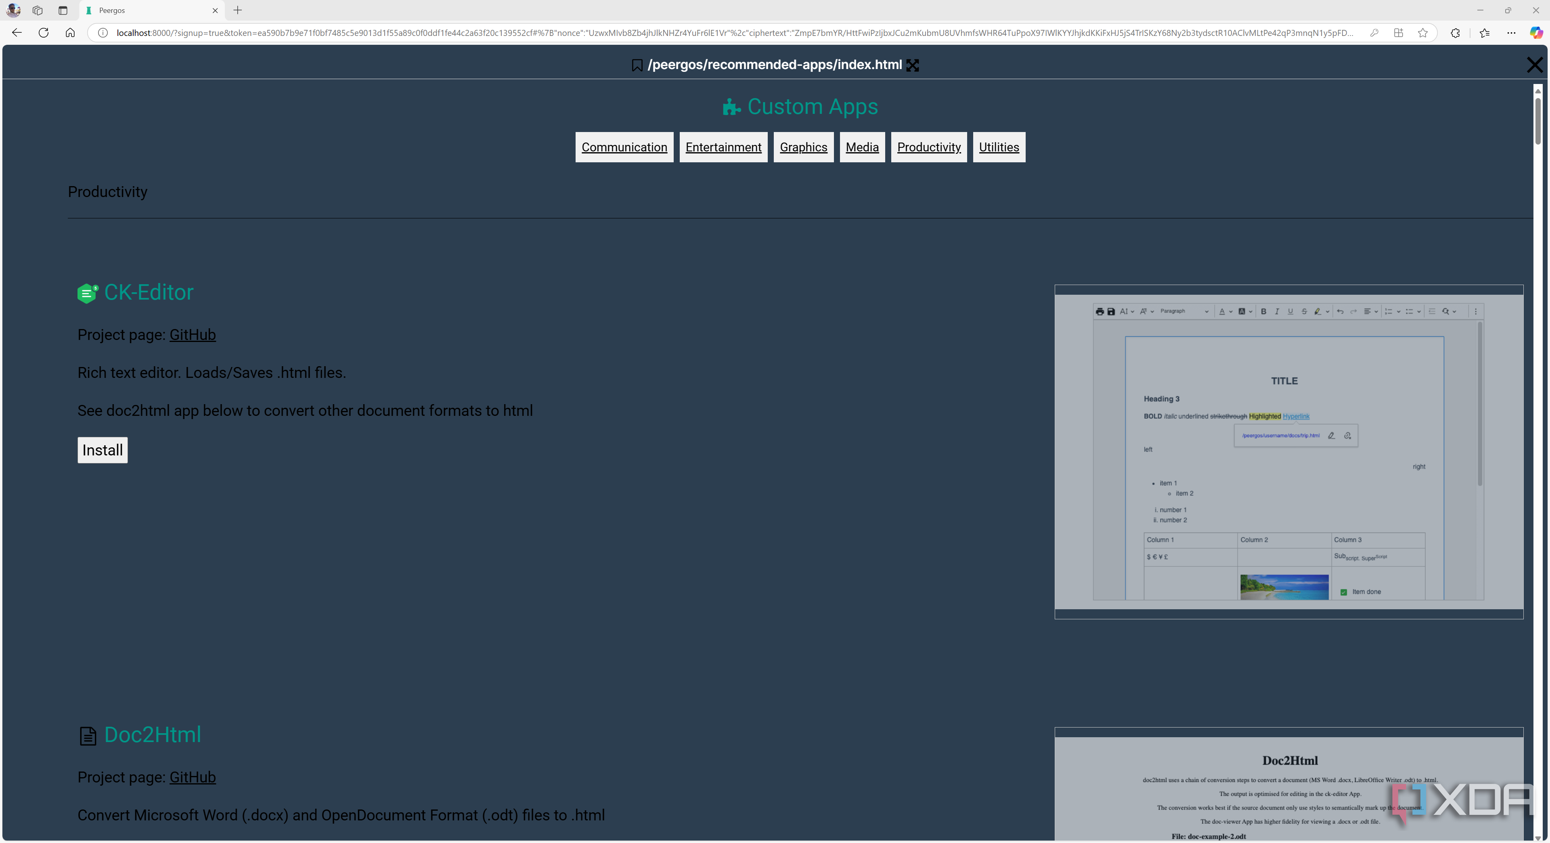Open the Doc2Html screenshot thumbnail
The height and width of the screenshot is (843, 1550).
coord(1289,784)
